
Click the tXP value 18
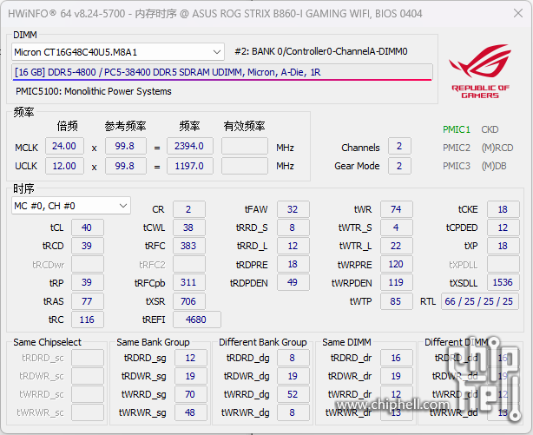[x=503, y=246]
